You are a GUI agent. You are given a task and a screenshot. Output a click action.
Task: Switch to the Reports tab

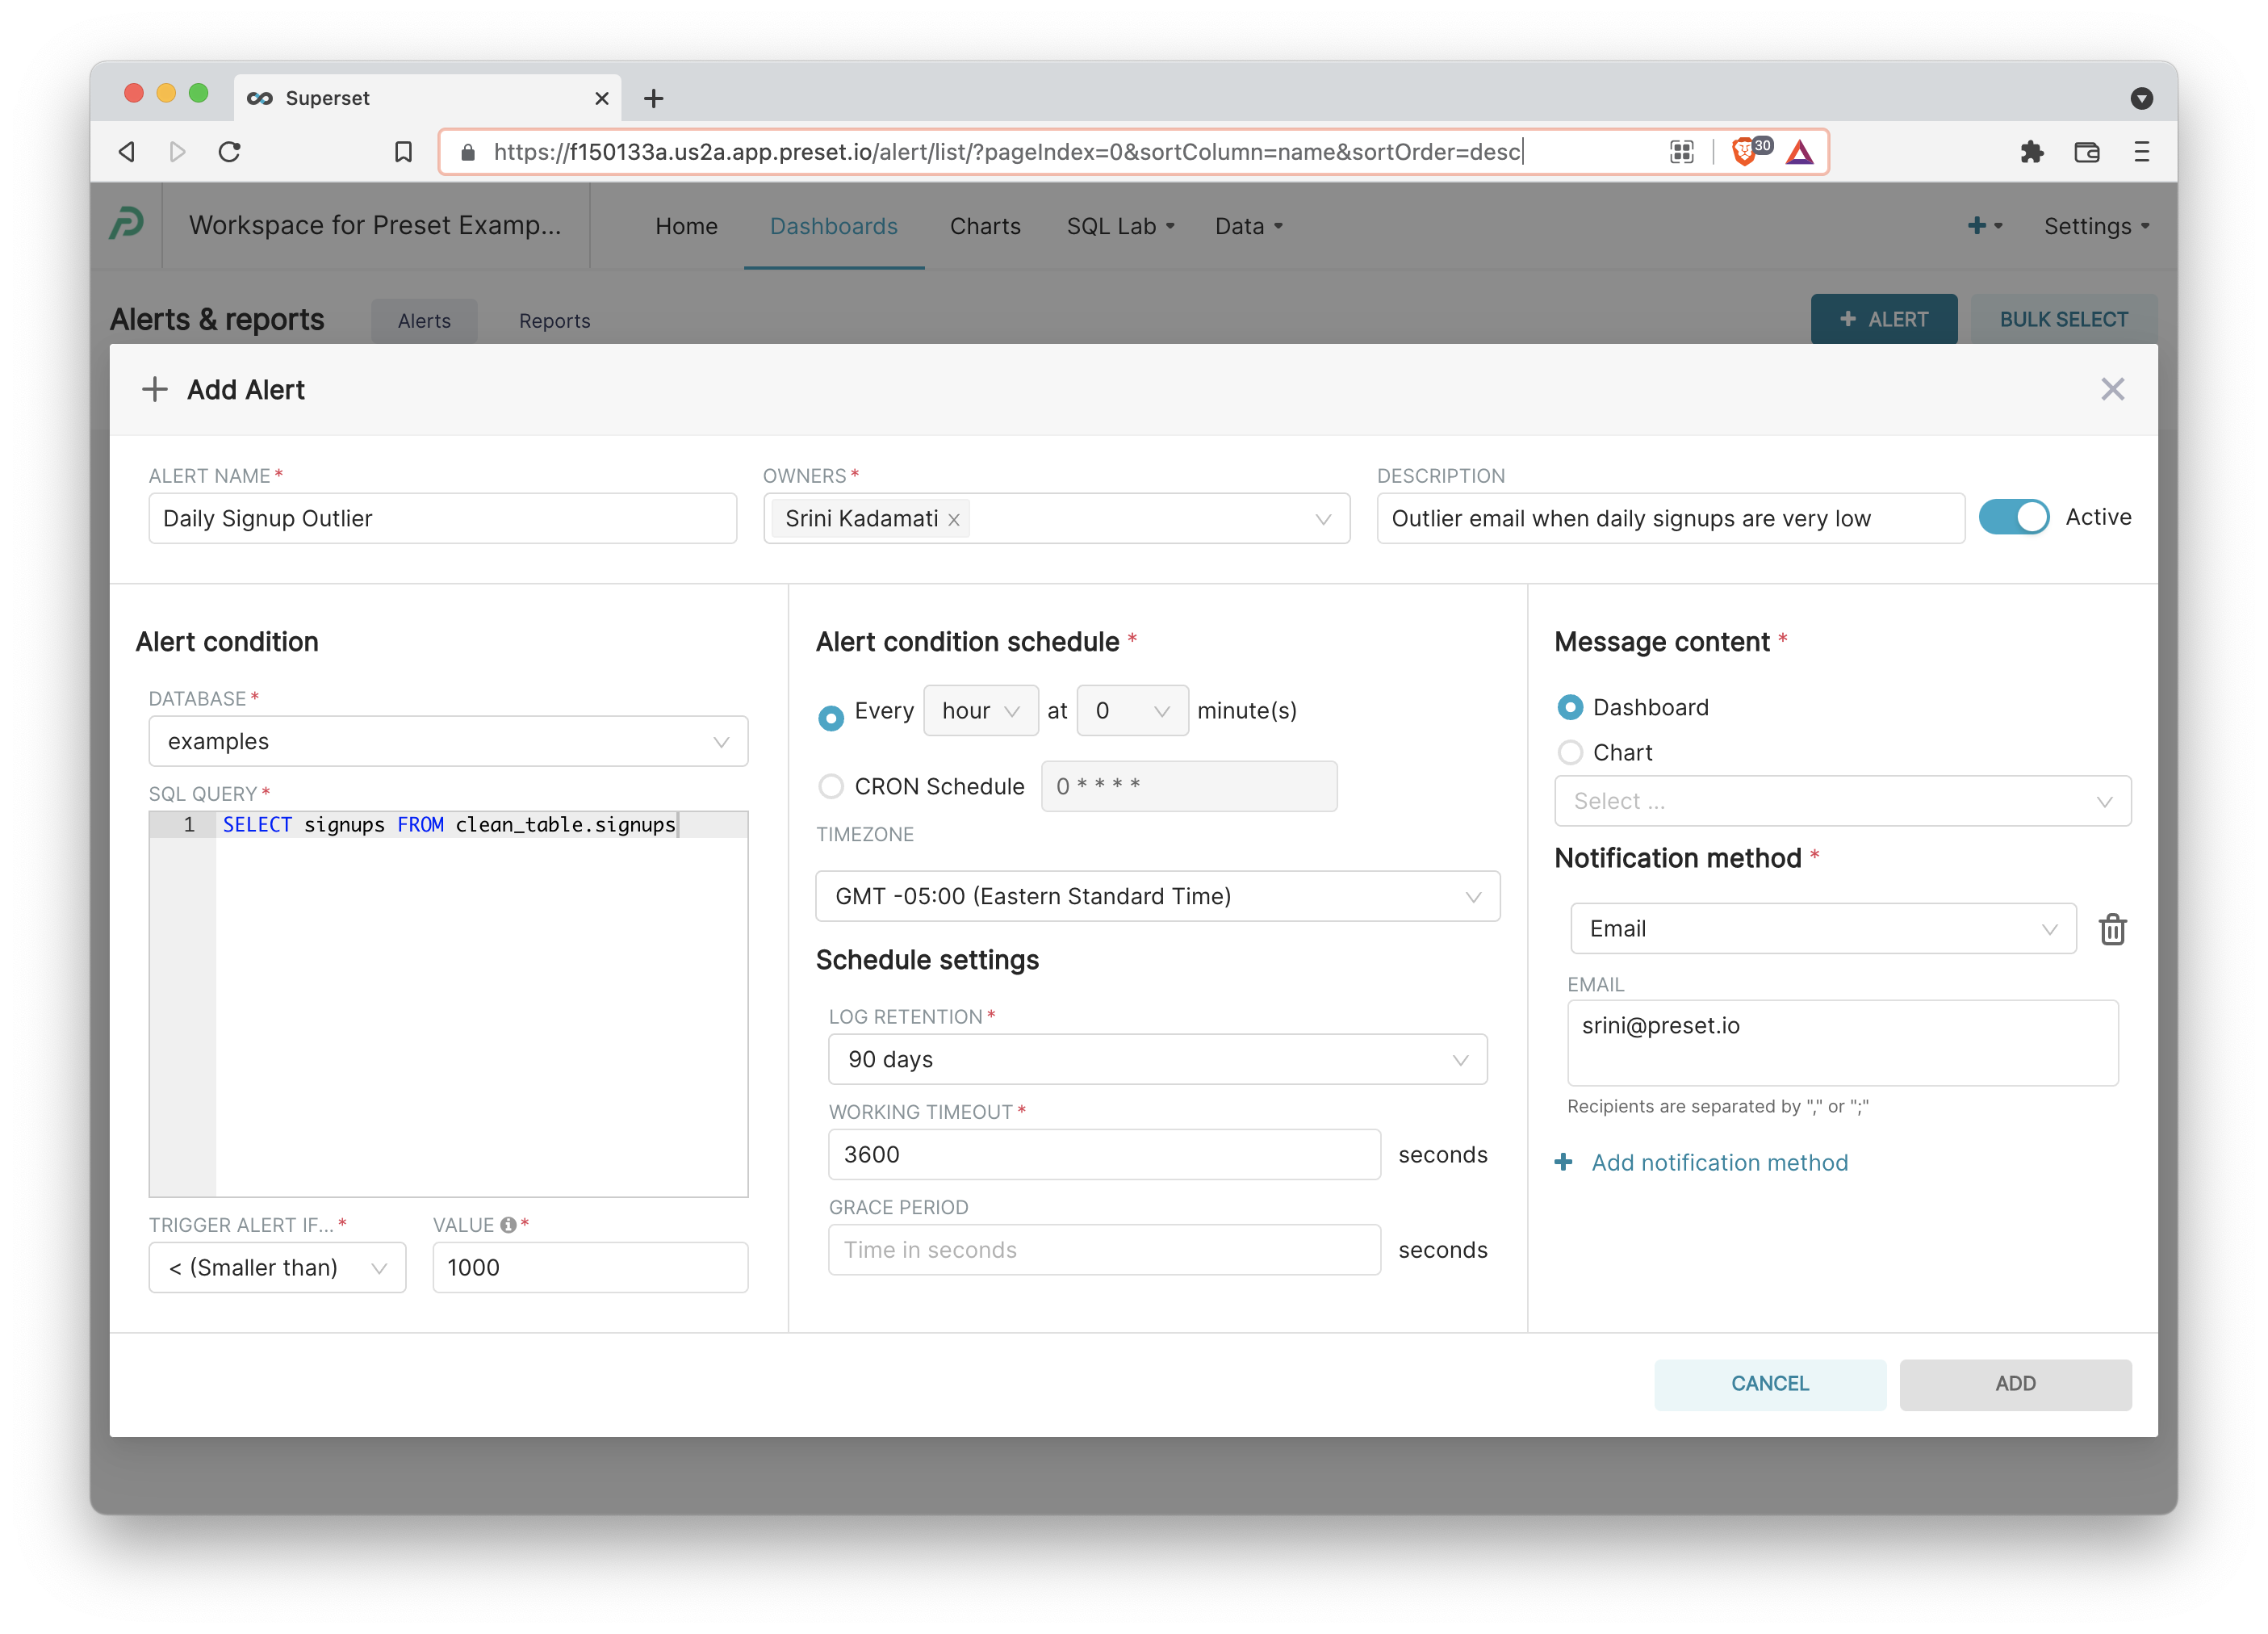[554, 321]
